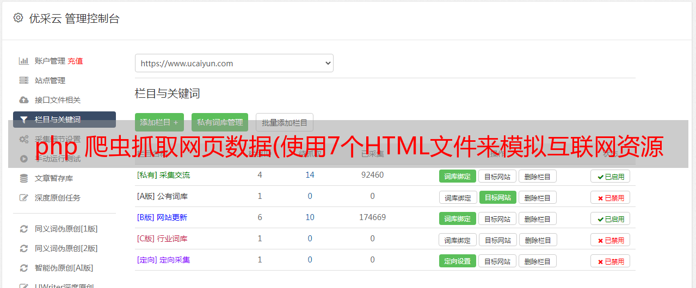Screen dimensions: 696x288
Task: Click green 目标网站 in the 公有词库 row
Action: [497, 197]
